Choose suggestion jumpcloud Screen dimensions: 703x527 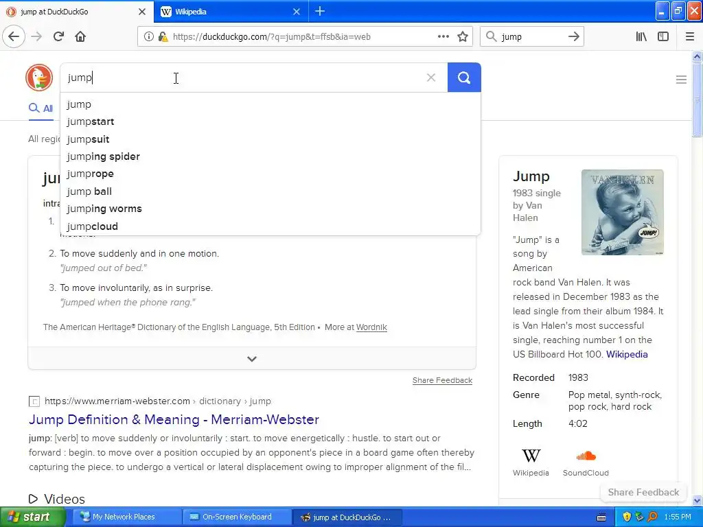[270, 226]
